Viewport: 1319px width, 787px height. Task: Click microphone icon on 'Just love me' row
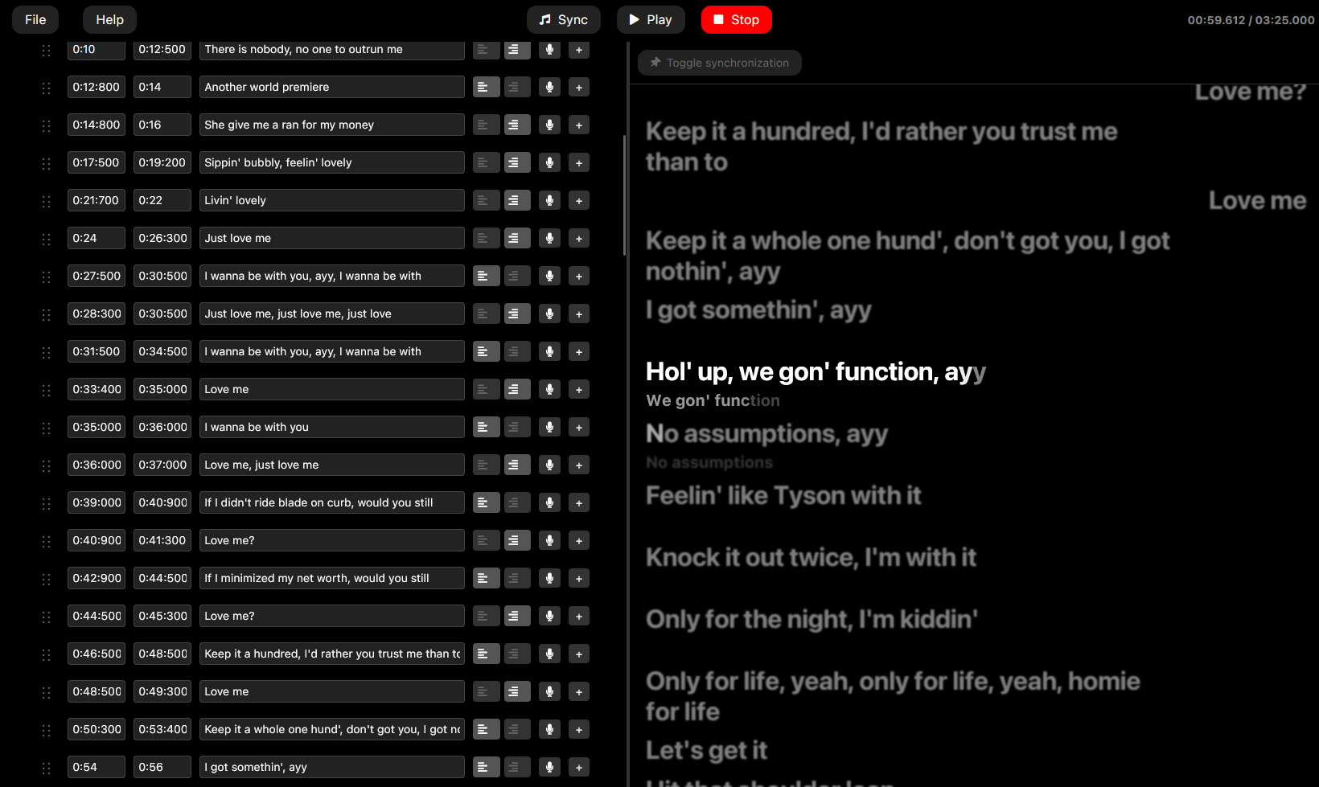coord(549,238)
